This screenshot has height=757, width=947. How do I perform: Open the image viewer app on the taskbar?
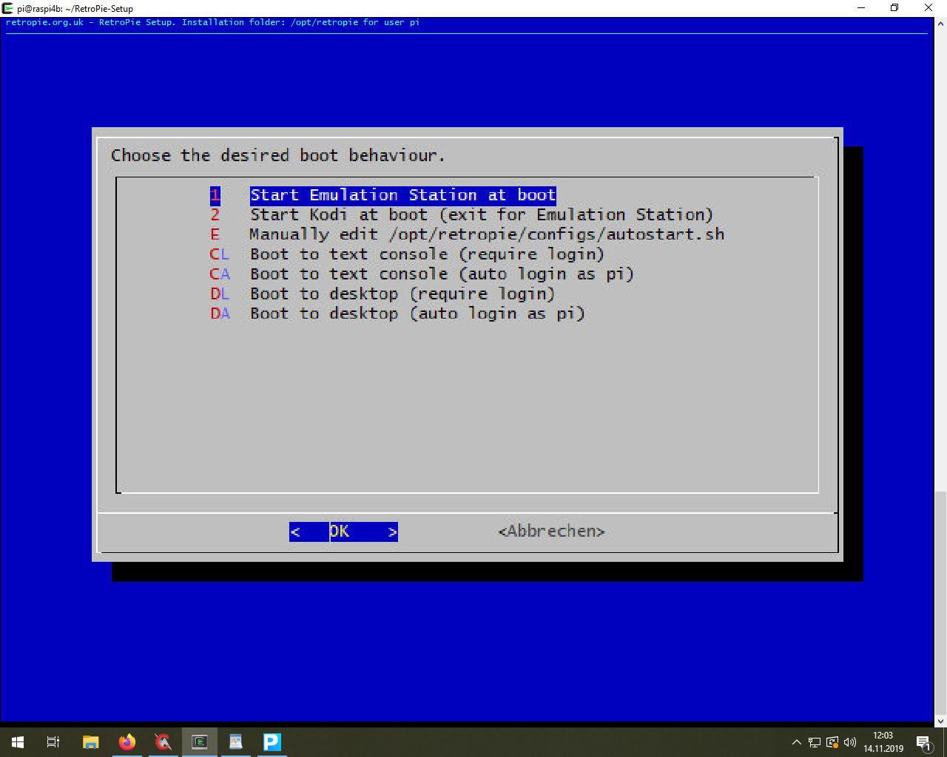click(x=236, y=742)
